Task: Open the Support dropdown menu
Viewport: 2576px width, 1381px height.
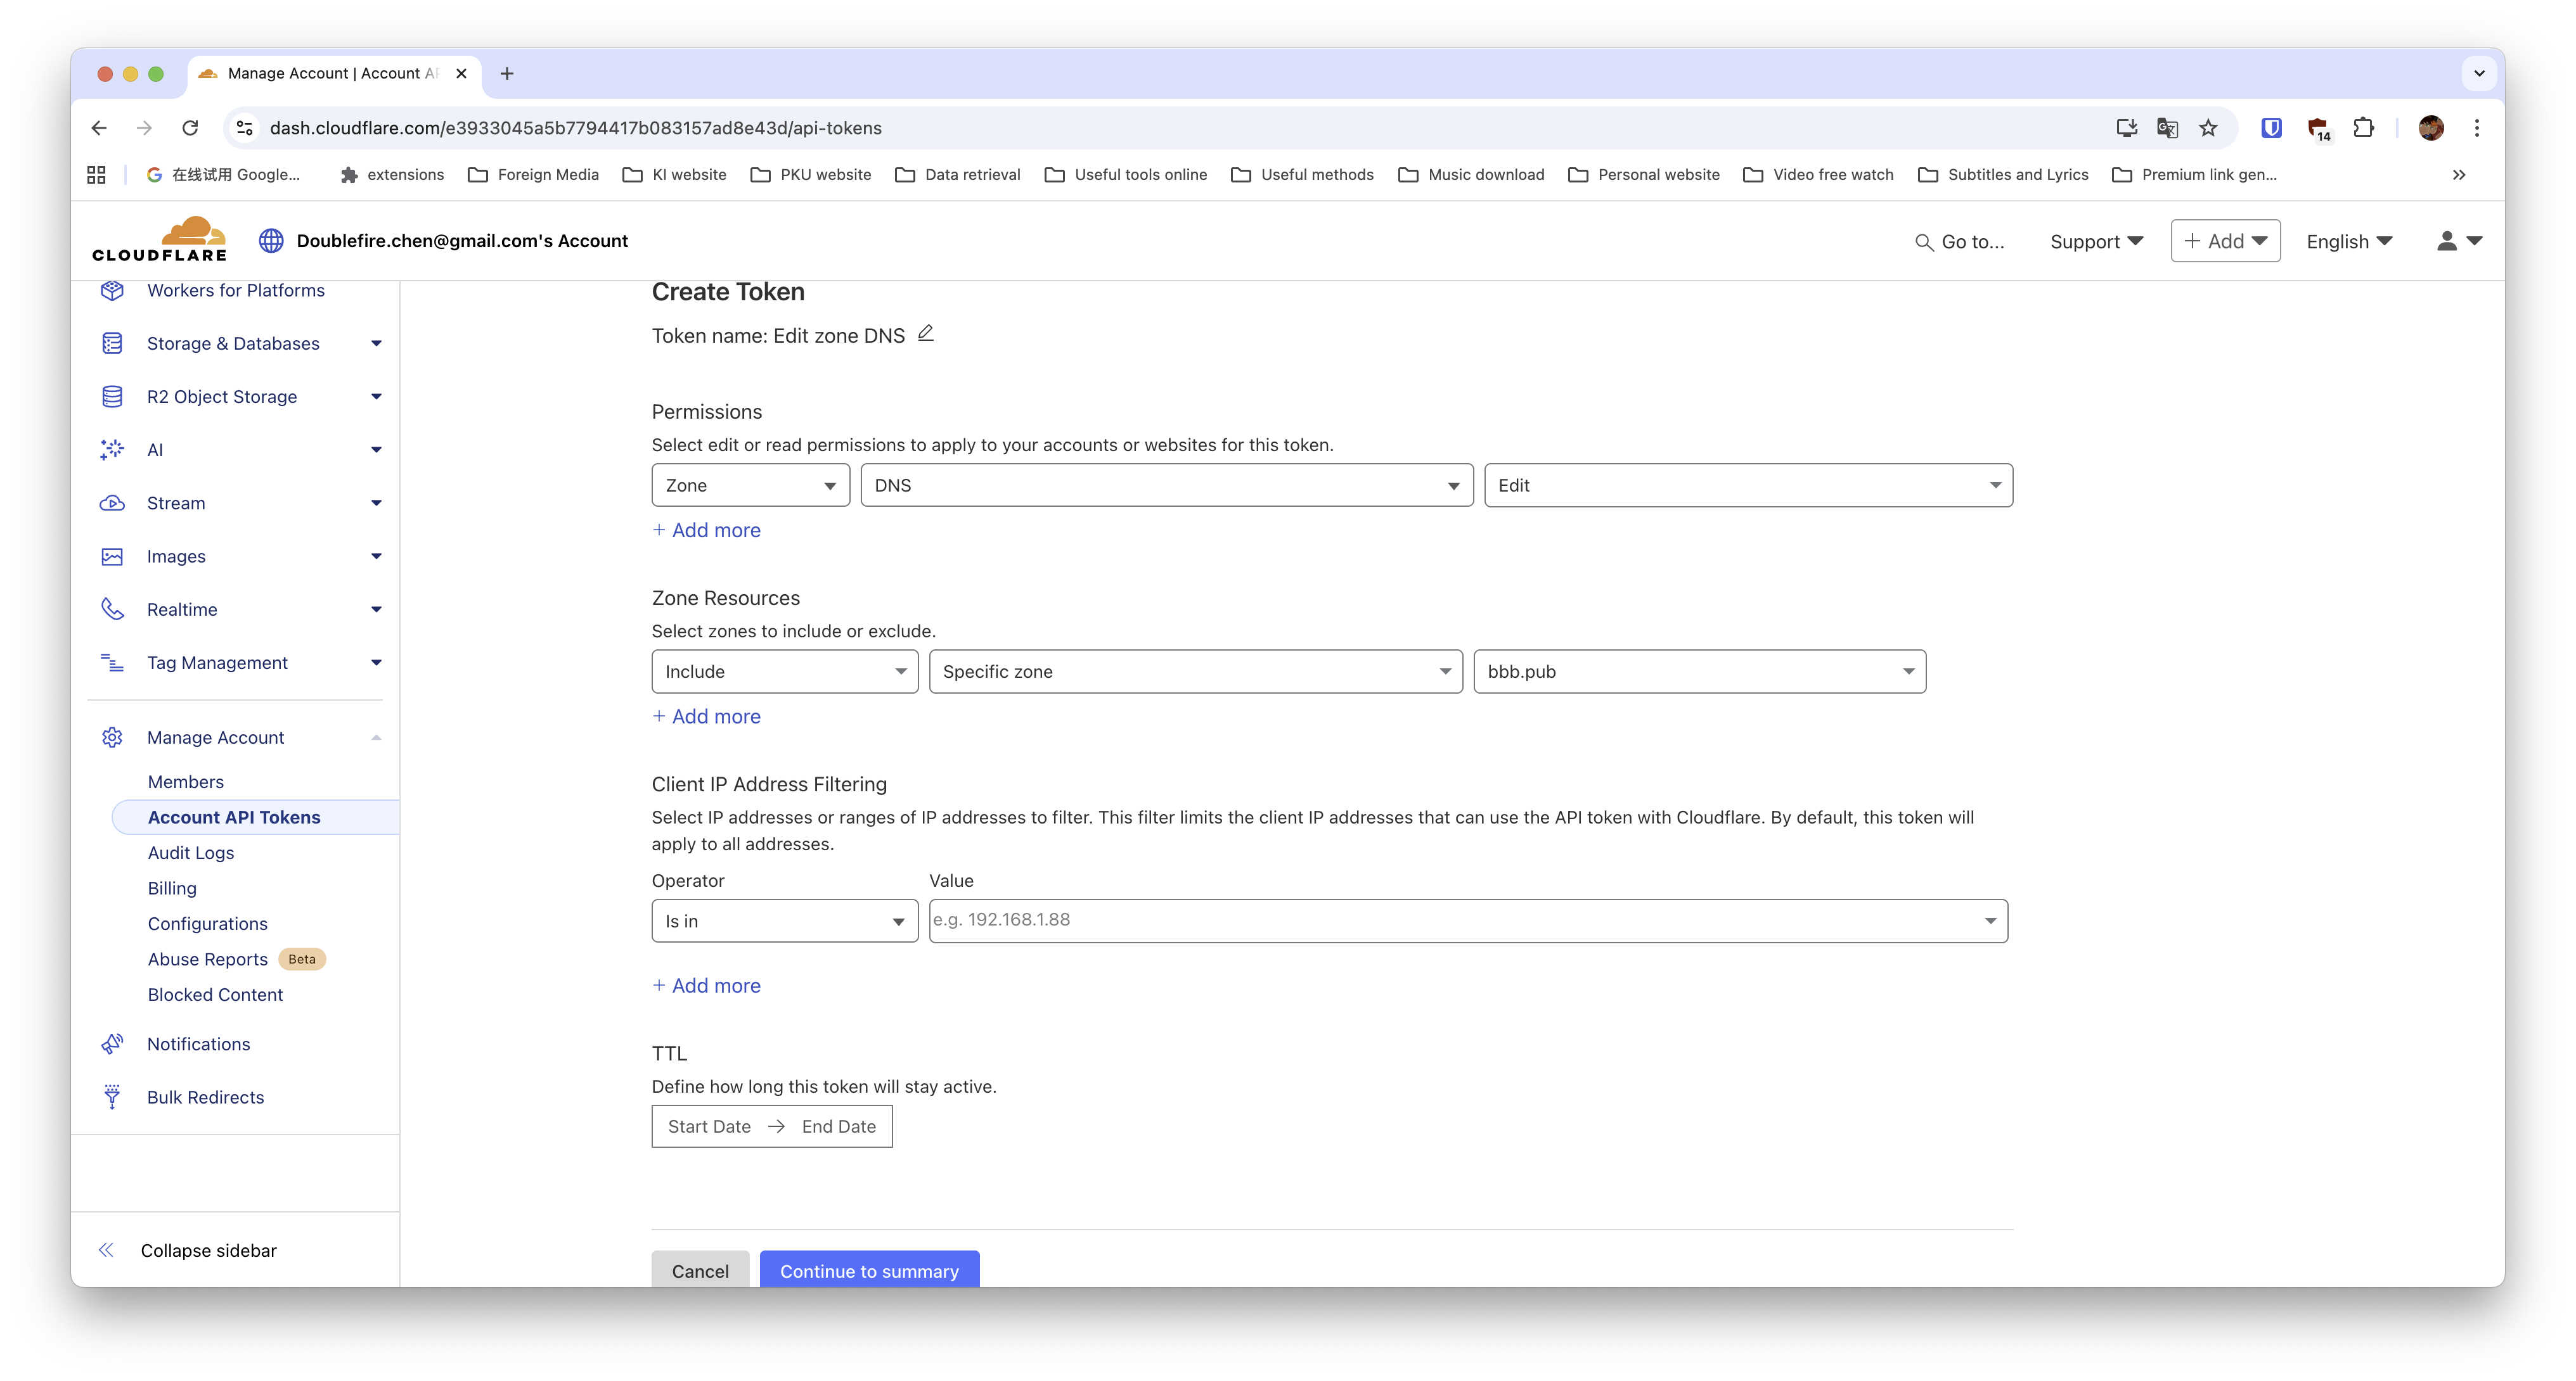Action: [x=2096, y=241]
